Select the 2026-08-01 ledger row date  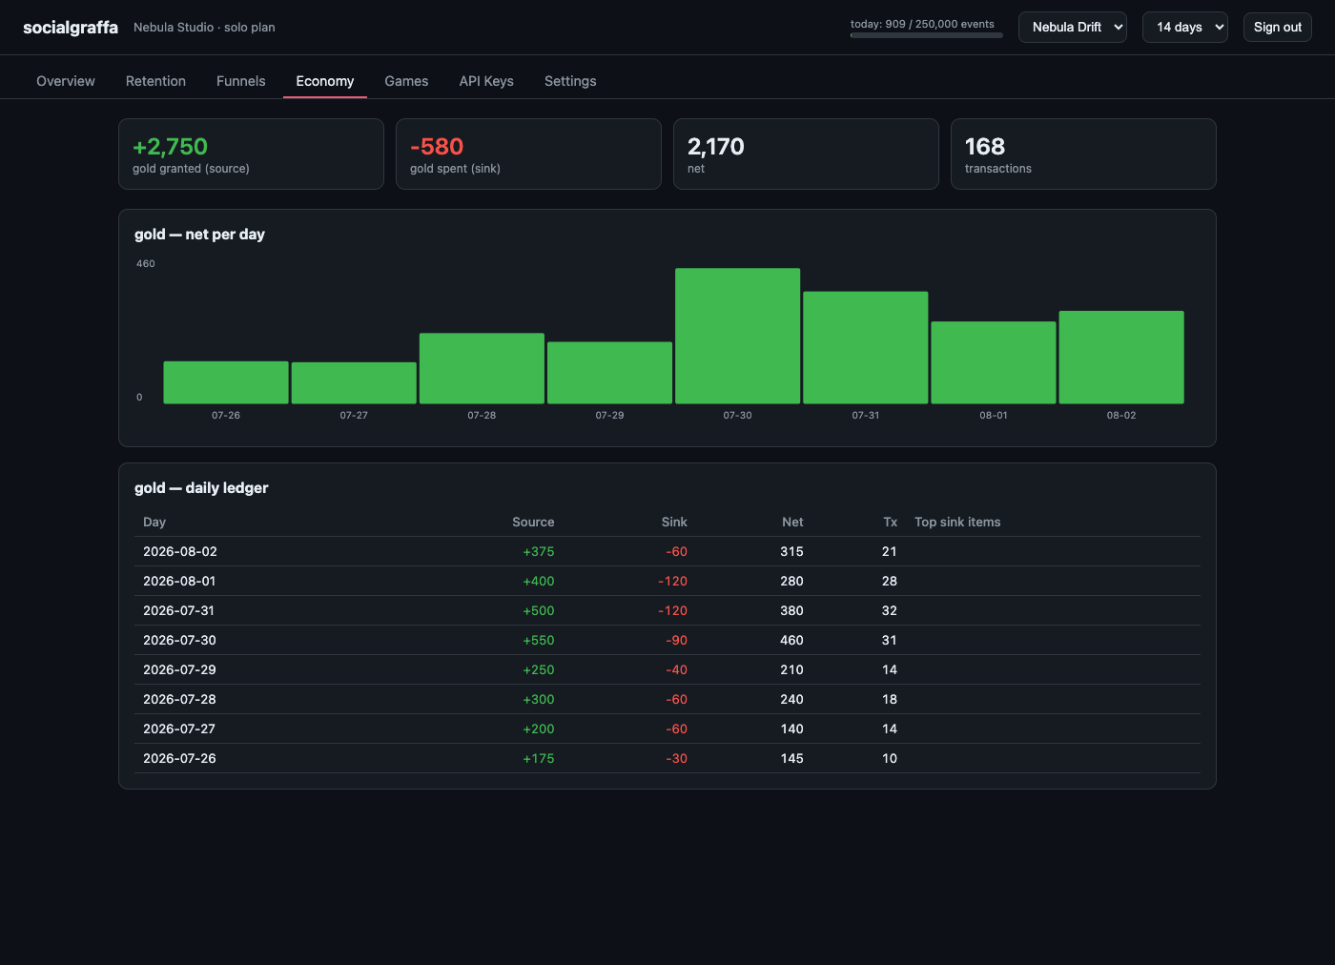(179, 581)
